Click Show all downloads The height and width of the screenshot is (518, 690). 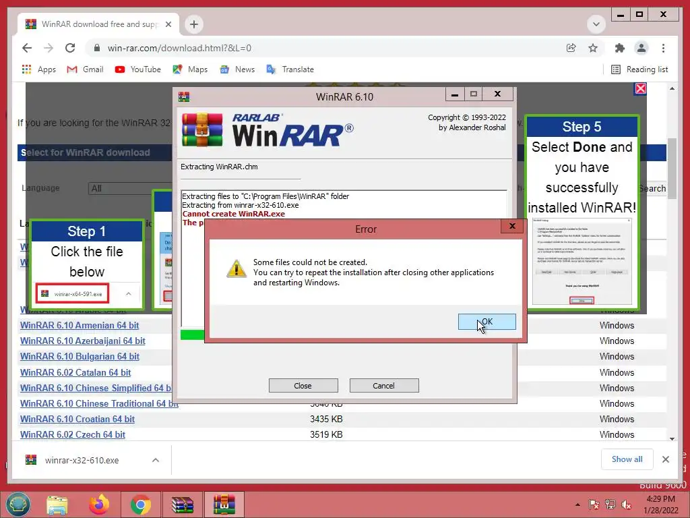[627, 459]
